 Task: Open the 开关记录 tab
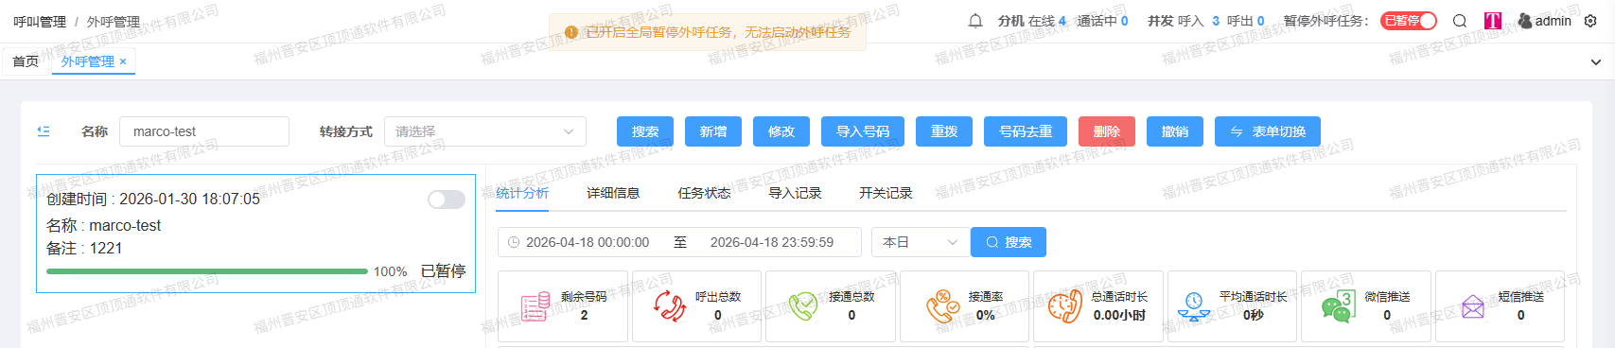[x=886, y=193]
